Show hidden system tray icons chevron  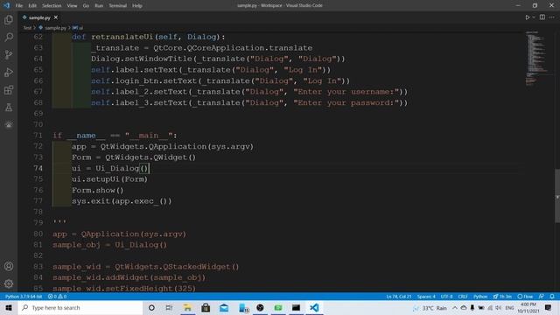[x=455, y=308]
